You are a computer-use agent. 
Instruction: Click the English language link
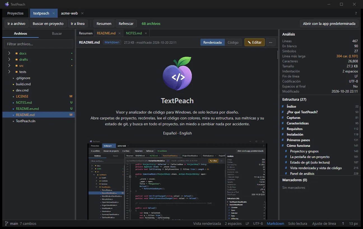[x=186, y=133]
